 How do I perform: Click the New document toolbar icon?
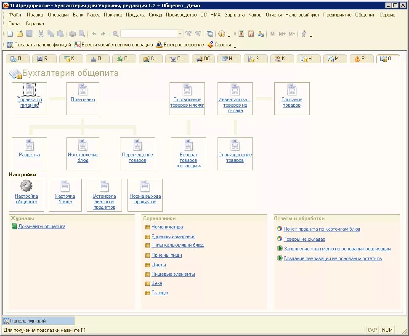click(x=10, y=34)
